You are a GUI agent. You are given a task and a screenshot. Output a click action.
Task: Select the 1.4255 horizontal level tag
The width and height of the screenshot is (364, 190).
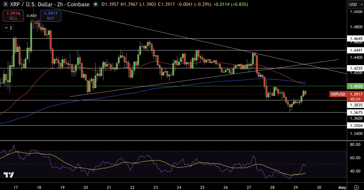pos(355,68)
